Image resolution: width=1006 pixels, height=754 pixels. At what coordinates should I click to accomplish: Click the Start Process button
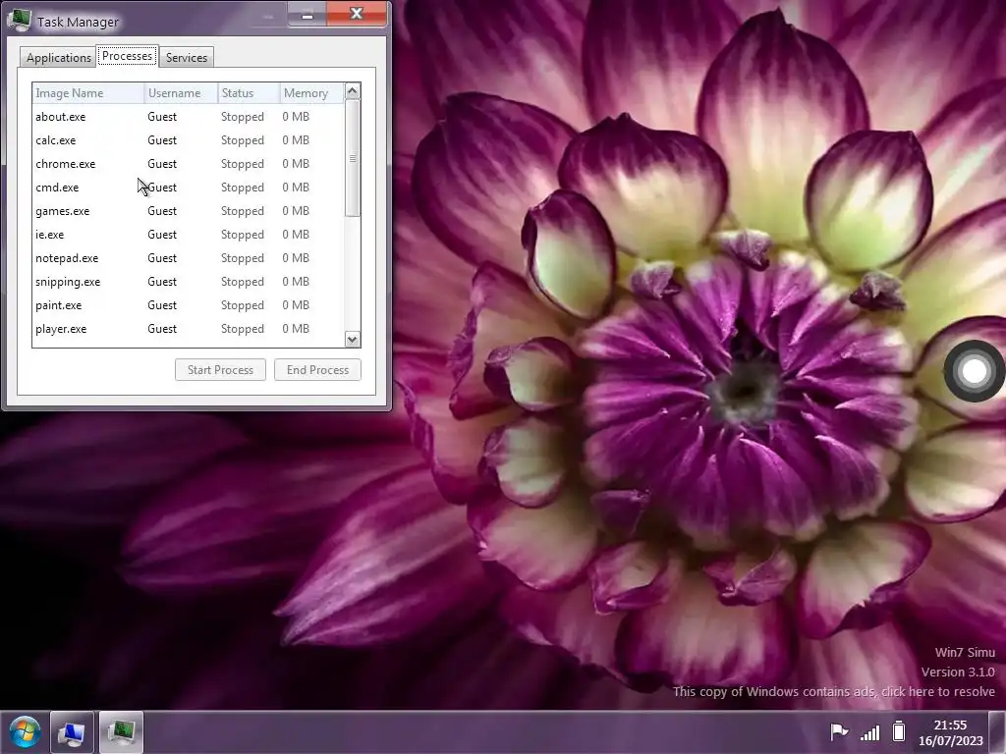[x=220, y=370]
